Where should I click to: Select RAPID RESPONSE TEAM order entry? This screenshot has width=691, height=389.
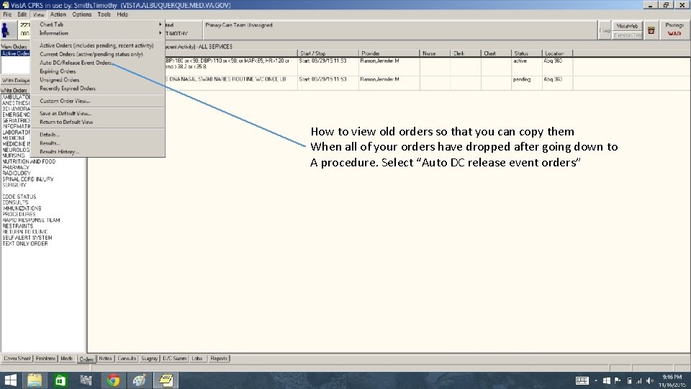[x=31, y=220]
